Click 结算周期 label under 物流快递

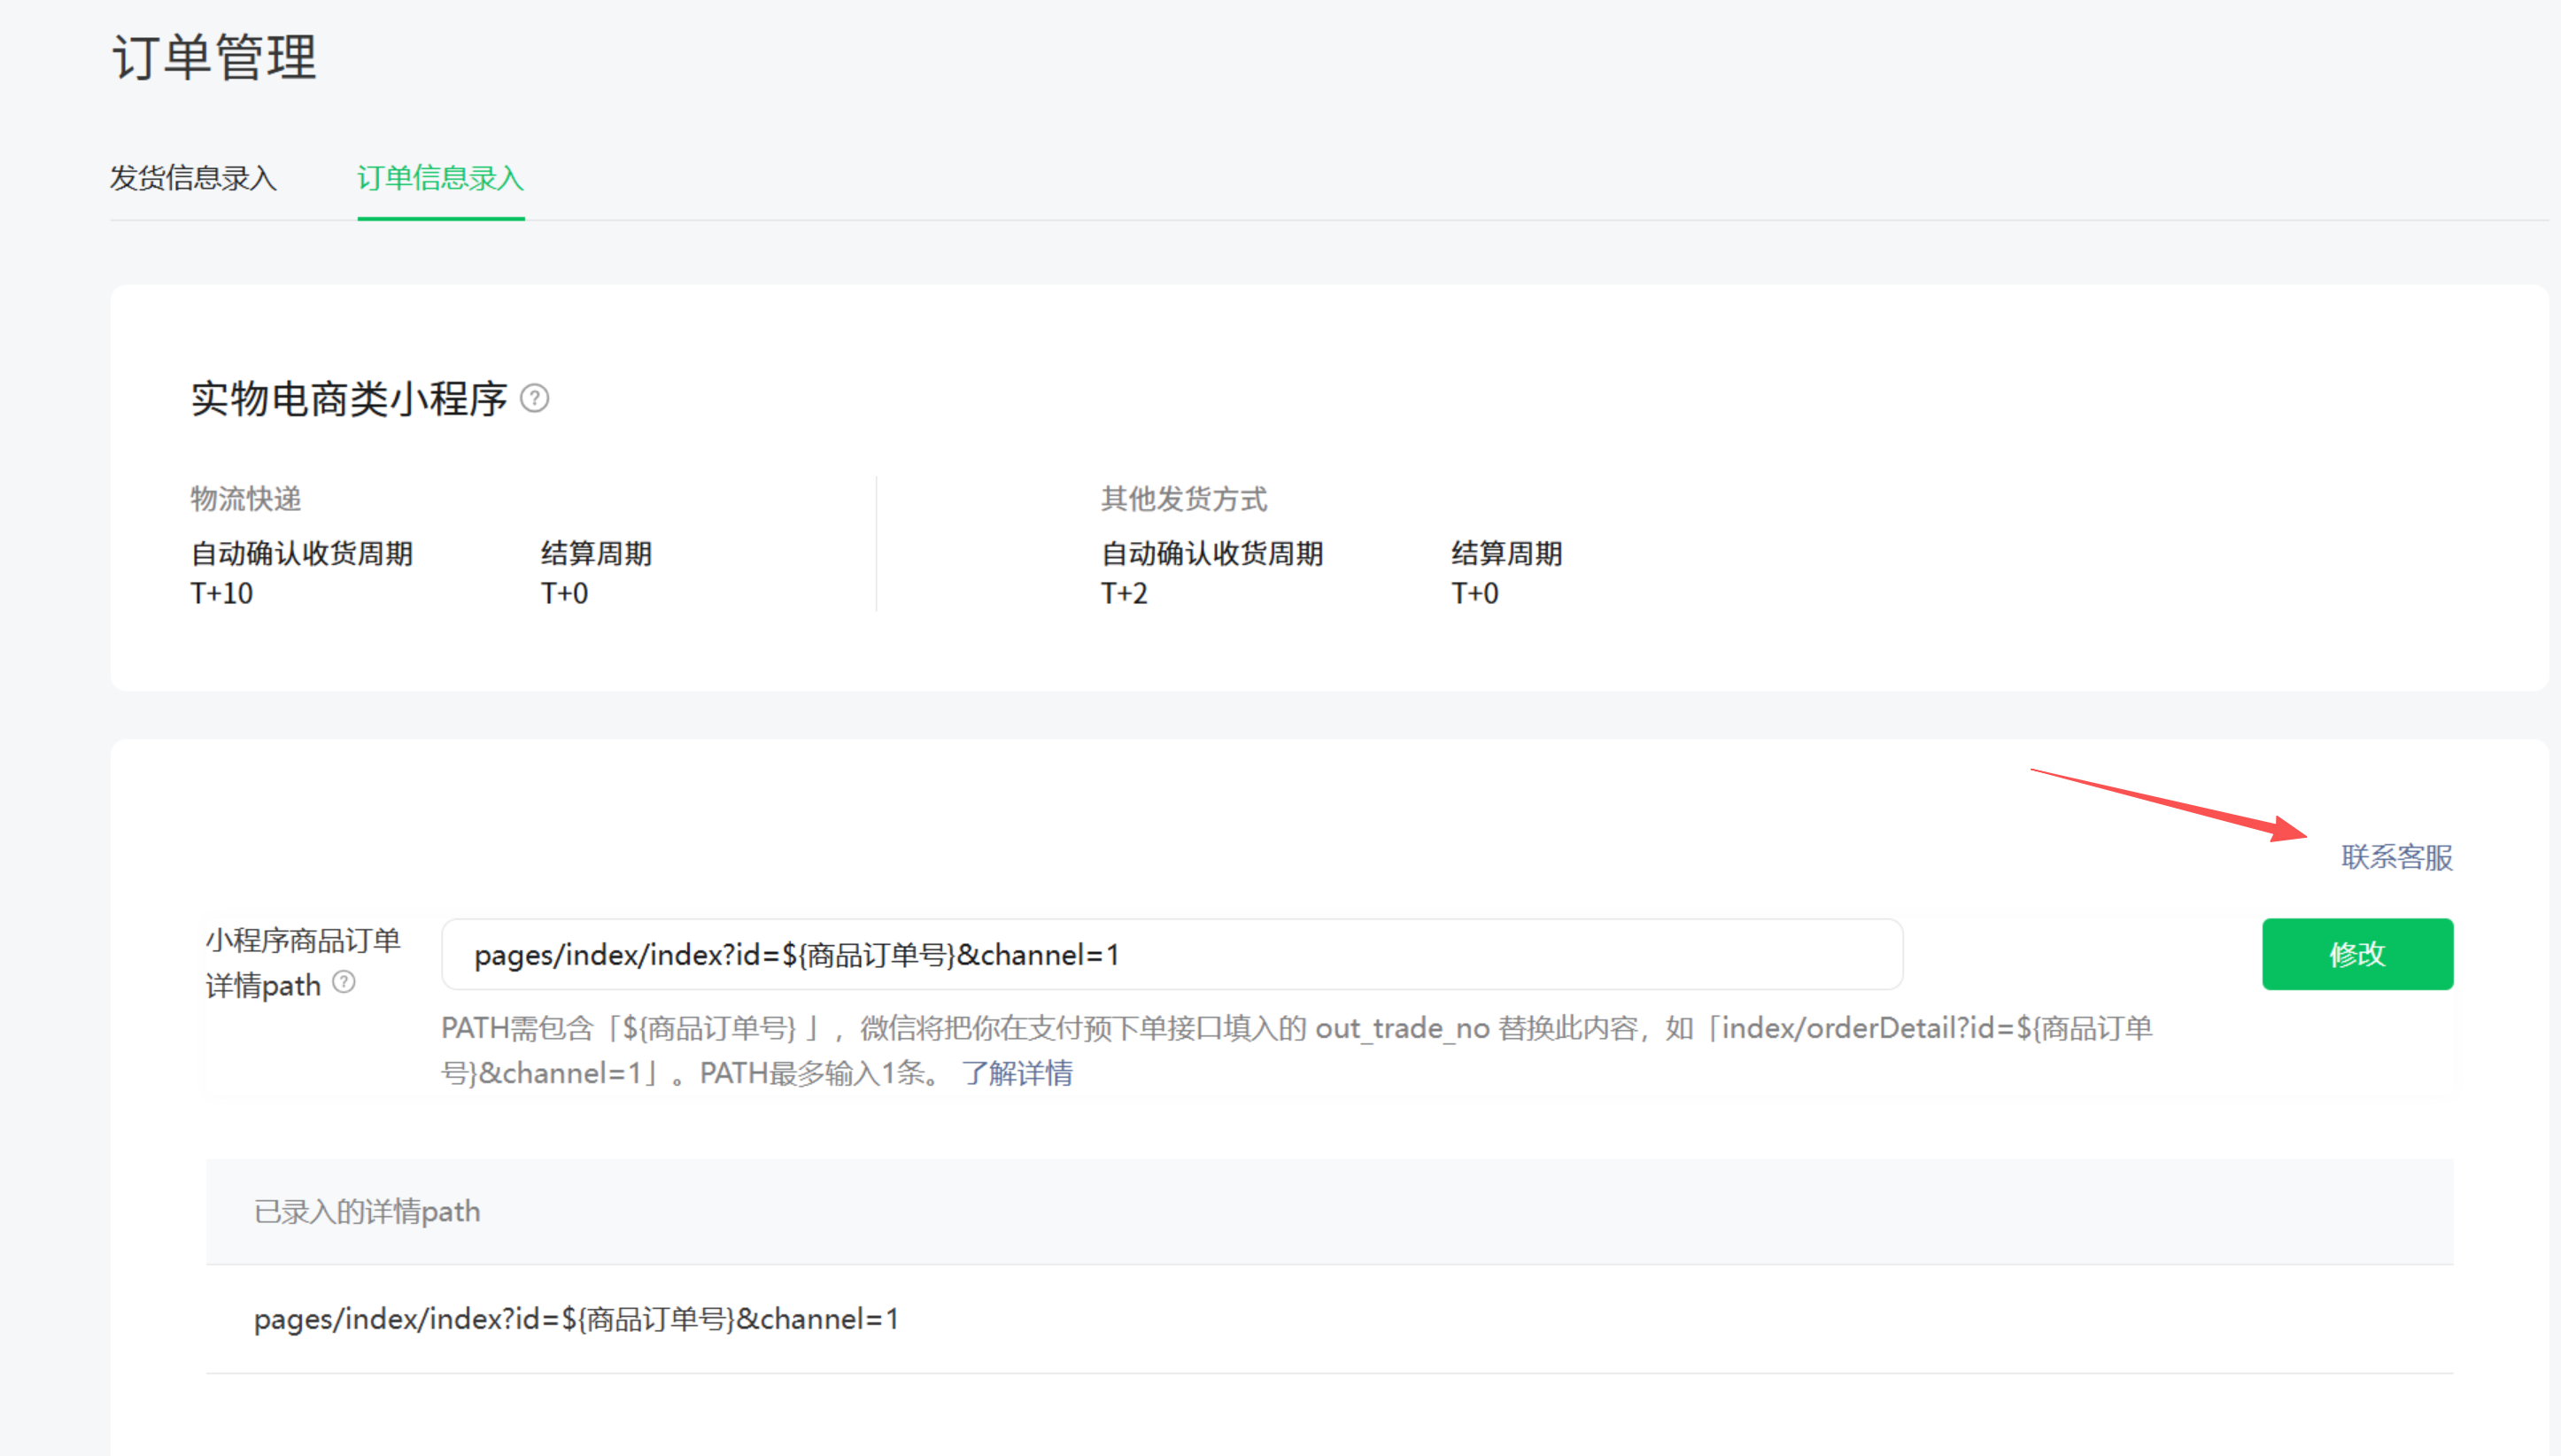click(x=596, y=553)
